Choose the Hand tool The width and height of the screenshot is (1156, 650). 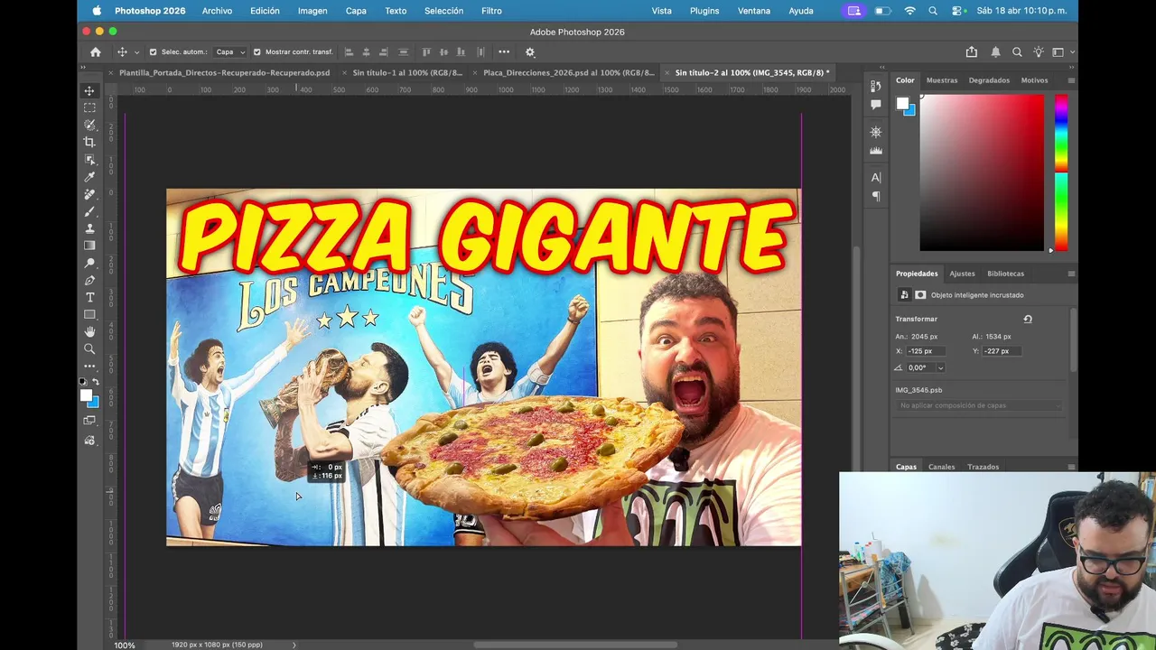[89, 331]
